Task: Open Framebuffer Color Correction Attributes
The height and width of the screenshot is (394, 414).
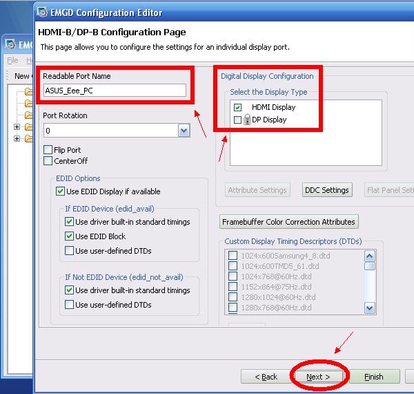Action: pos(288,222)
